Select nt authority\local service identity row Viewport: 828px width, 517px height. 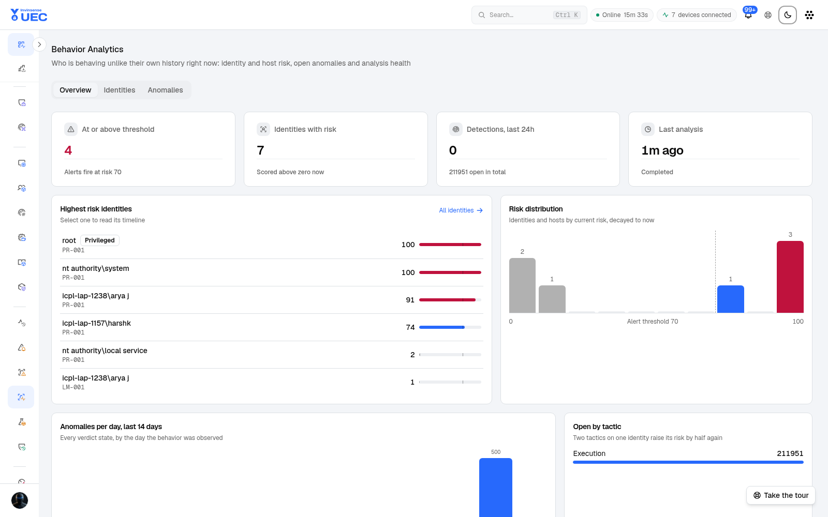[272, 355]
